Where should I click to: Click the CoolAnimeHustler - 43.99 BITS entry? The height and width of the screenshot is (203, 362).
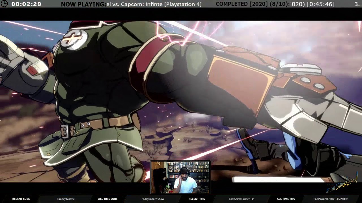[331, 199]
